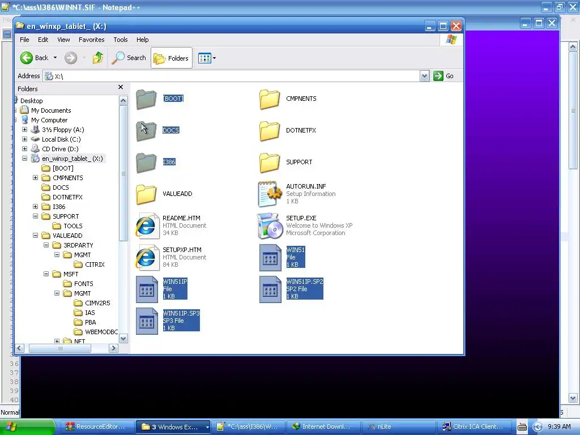580x435 pixels.
Task: Switch to Notepad++ taskbar button
Action: (x=248, y=427)
